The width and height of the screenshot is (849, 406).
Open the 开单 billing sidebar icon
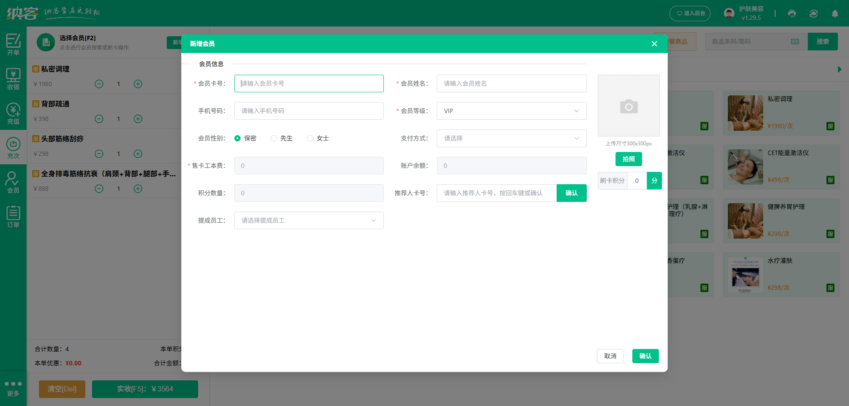[x=13, y=44]
